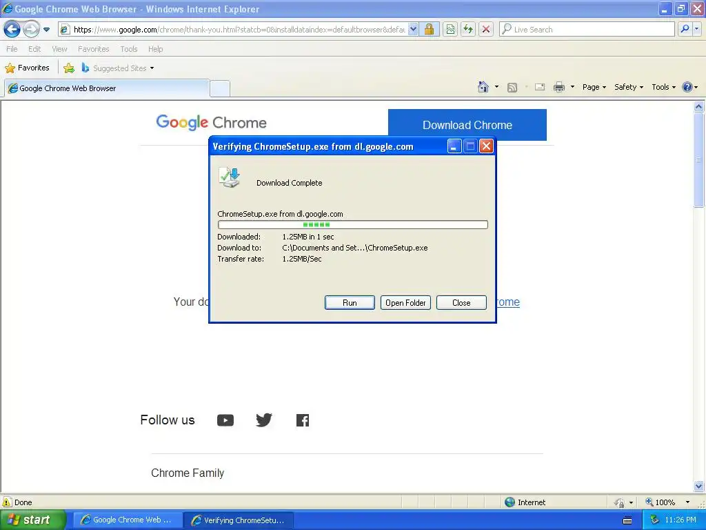Open the Safety command menu

click(x=629, y=87)
